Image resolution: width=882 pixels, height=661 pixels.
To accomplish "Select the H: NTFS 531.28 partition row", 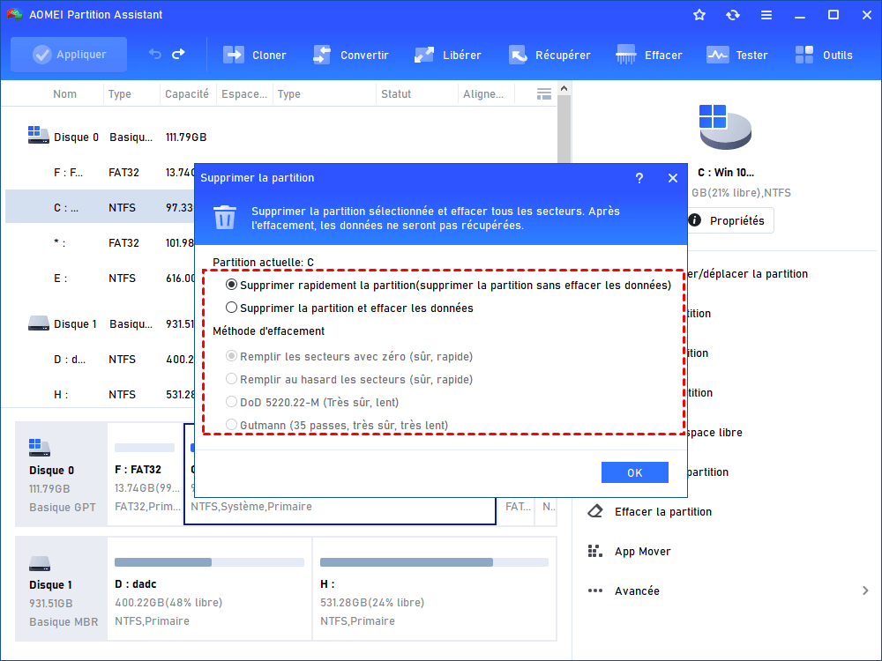I will pyautogui.click(x=99, y=395).
